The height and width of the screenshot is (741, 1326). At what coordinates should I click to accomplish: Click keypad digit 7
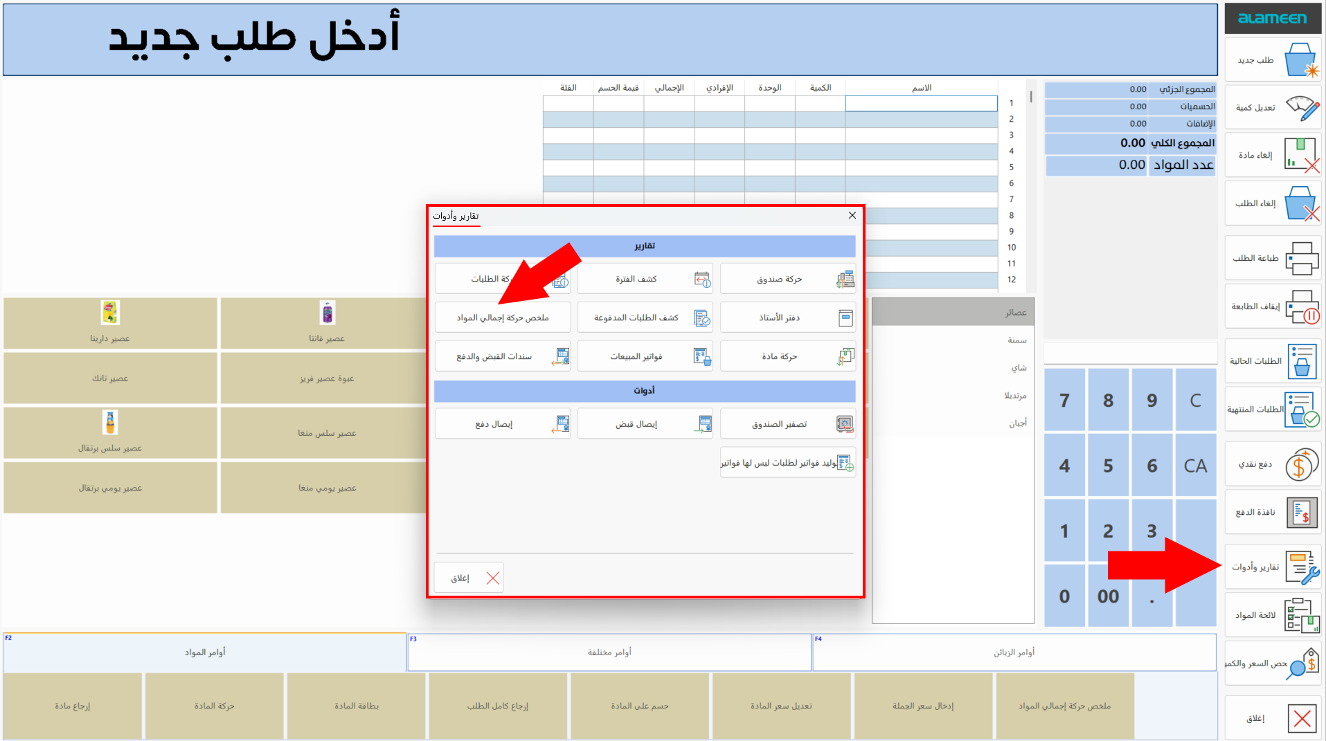coord(1065,401)
